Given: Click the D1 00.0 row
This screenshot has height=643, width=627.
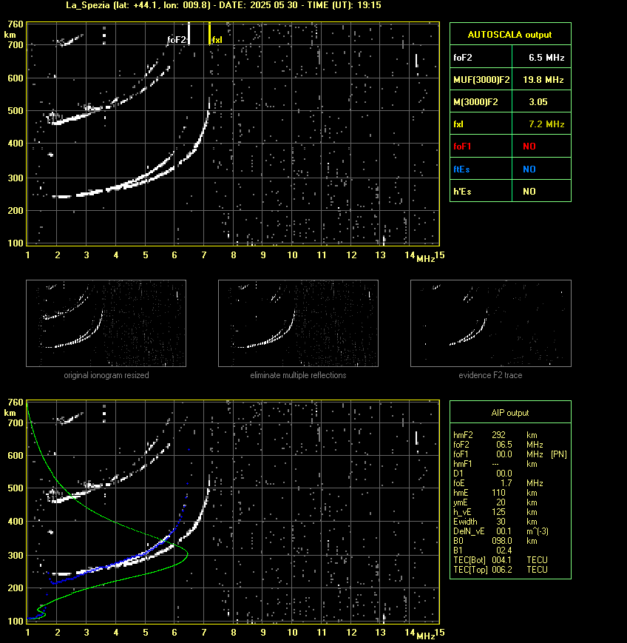Looking at the screenshot, I should pos(483,474).
